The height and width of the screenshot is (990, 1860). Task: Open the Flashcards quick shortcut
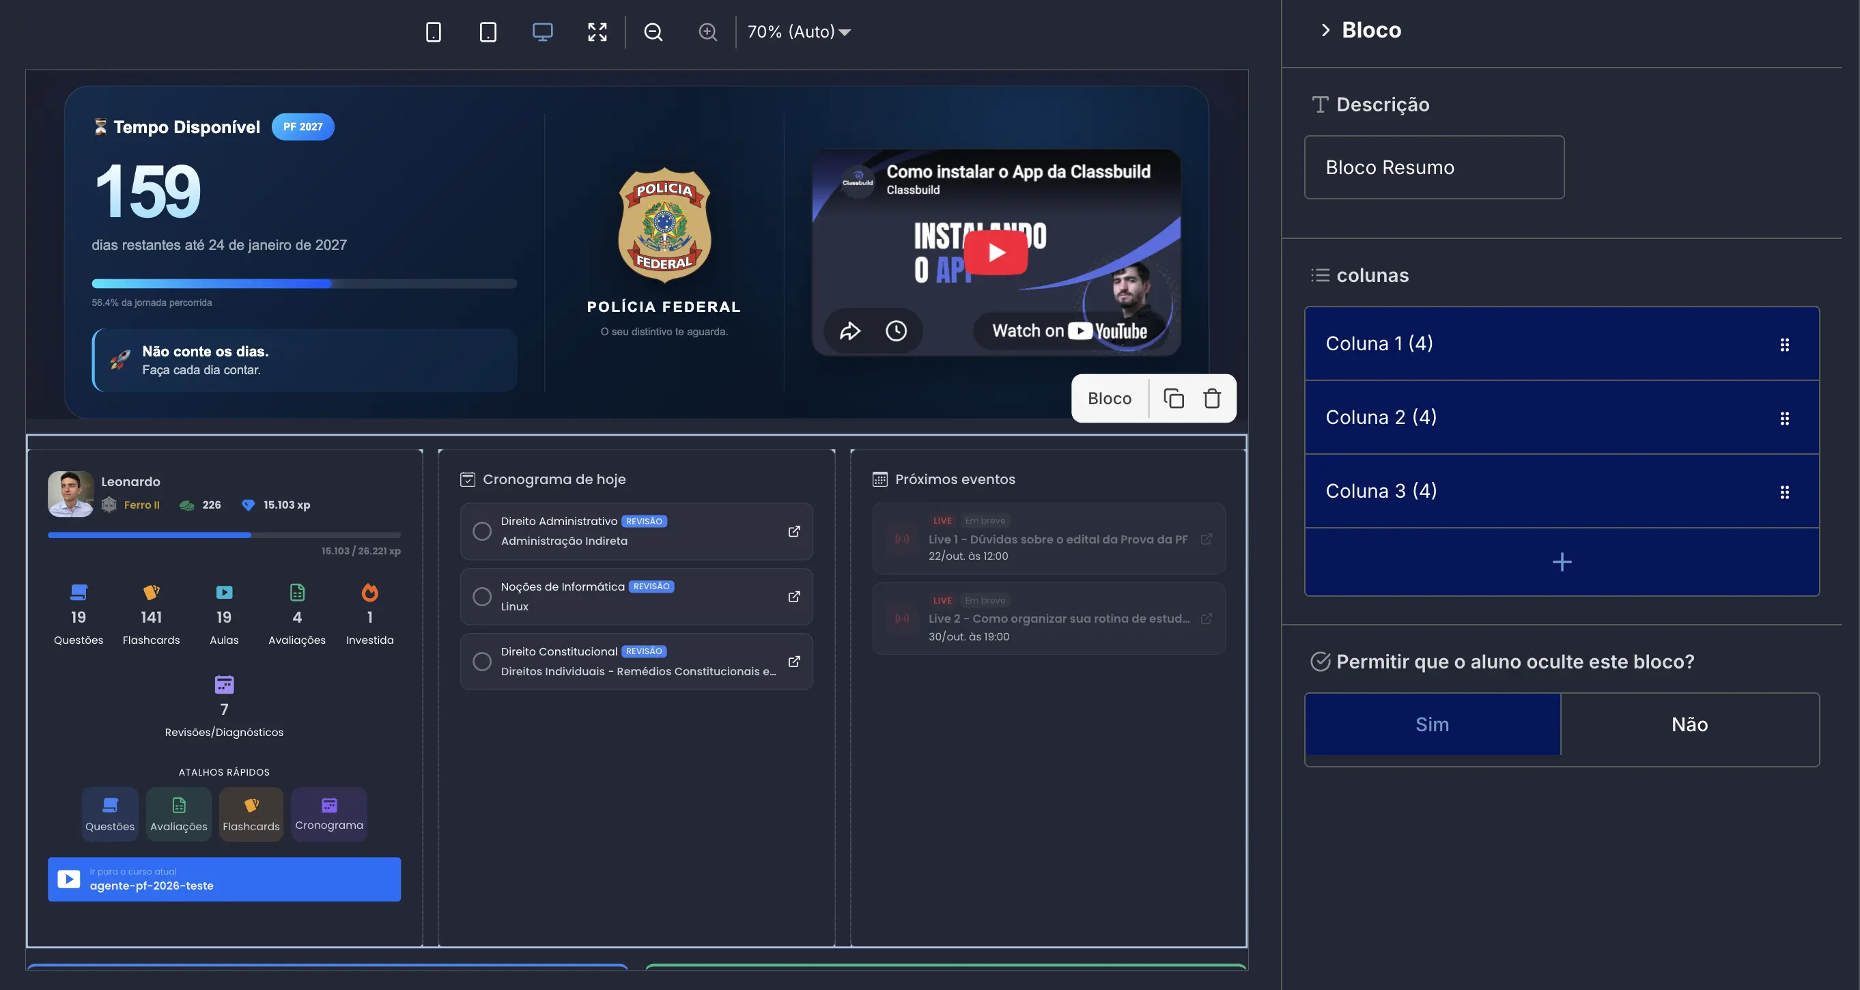point(251,814)
